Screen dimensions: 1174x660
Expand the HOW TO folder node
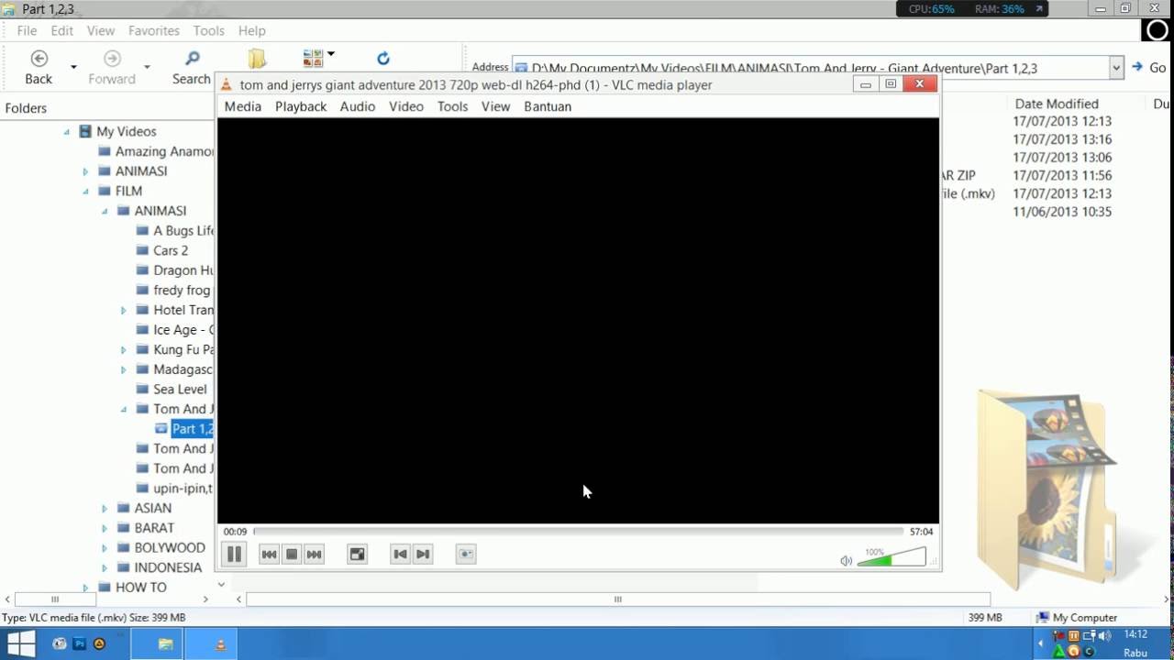coord(85,588)
